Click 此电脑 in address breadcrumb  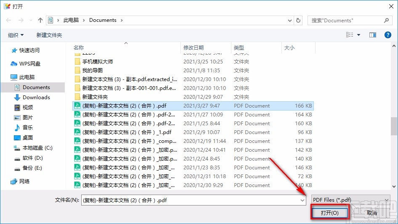tap(71, 20)
